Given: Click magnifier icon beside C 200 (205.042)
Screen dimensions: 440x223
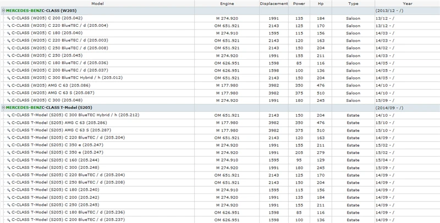Looking at the screenshot, I should 8,18.
